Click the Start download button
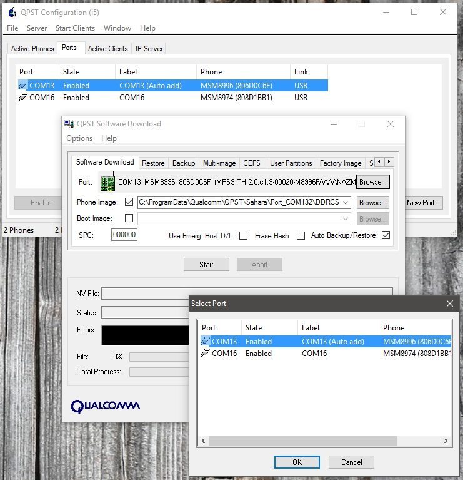Image resolution: width=463 pixels, height=480 pixels. pyautogui.click(x=206, y=265)
